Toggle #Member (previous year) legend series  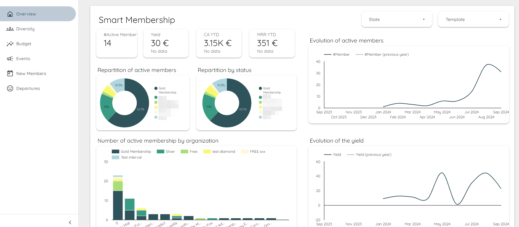(382, 55)
